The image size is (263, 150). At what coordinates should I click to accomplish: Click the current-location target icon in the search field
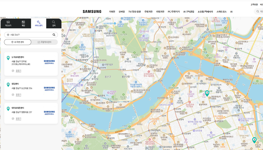coord(8,35)
